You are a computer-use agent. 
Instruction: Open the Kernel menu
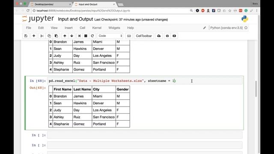[97, 28]
